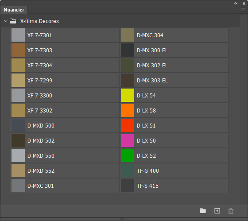Click the D-MXC 304 label

pos(150,35)
